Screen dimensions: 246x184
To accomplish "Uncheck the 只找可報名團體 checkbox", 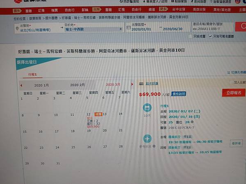I will pyautogui.click(x=210, y=36).
